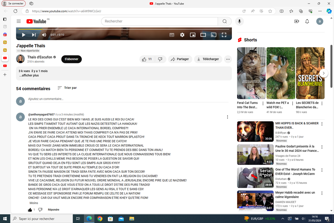334x223 pixels.
Task: Toggle subtitles on the player
Action: (172, 35)
